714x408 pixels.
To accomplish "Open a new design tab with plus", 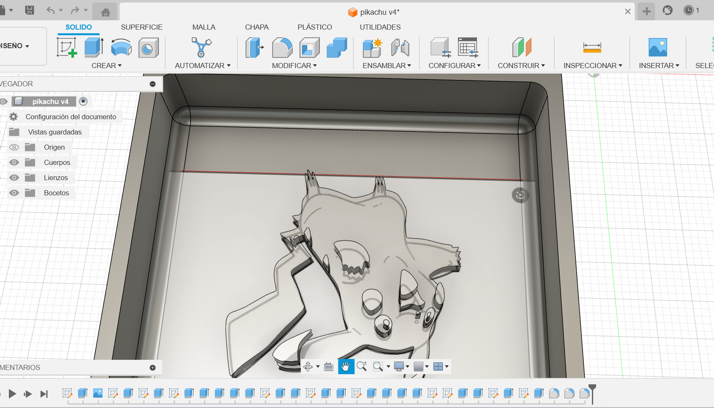I will point(646,11).
